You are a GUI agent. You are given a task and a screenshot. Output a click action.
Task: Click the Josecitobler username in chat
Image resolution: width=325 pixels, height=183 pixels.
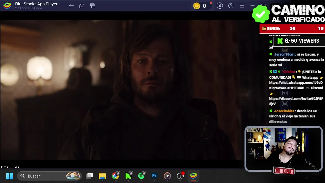click(x=284, y=111)
